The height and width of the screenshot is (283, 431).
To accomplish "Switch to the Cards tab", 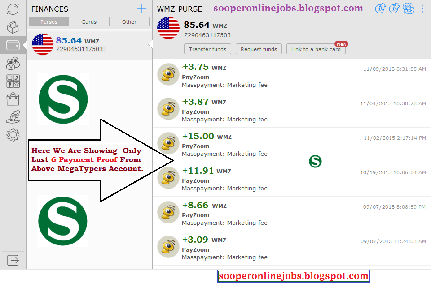I will coord(89,21).
